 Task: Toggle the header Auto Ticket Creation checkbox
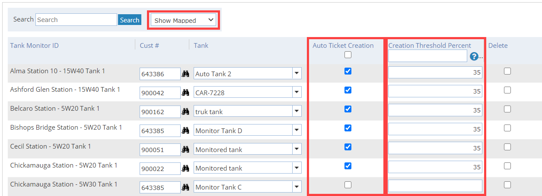(x=348, y=55)
